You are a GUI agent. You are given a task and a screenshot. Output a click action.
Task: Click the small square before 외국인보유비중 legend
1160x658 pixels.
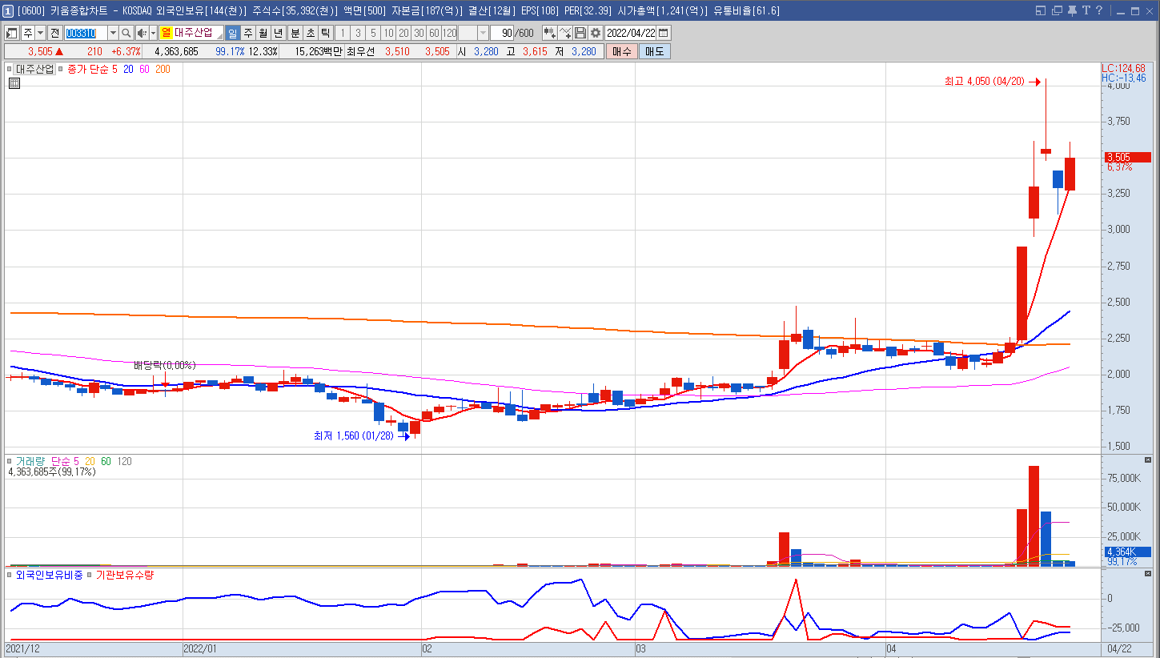tap(10, 575)
